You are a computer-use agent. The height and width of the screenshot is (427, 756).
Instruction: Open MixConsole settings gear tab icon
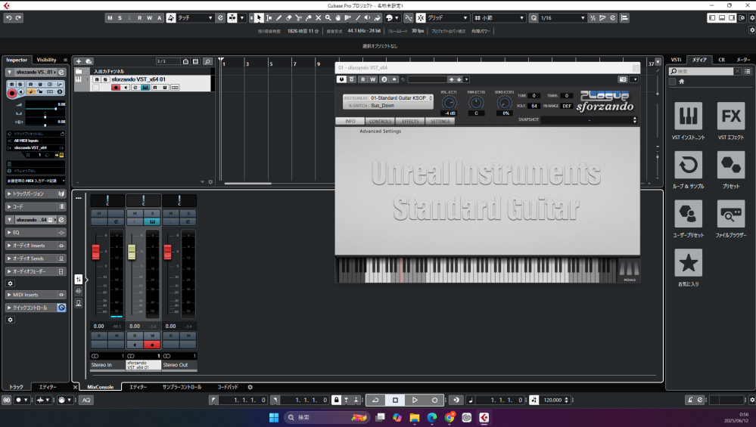250,387
